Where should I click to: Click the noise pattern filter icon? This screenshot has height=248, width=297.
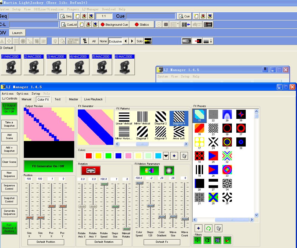(x=217, y=240)
